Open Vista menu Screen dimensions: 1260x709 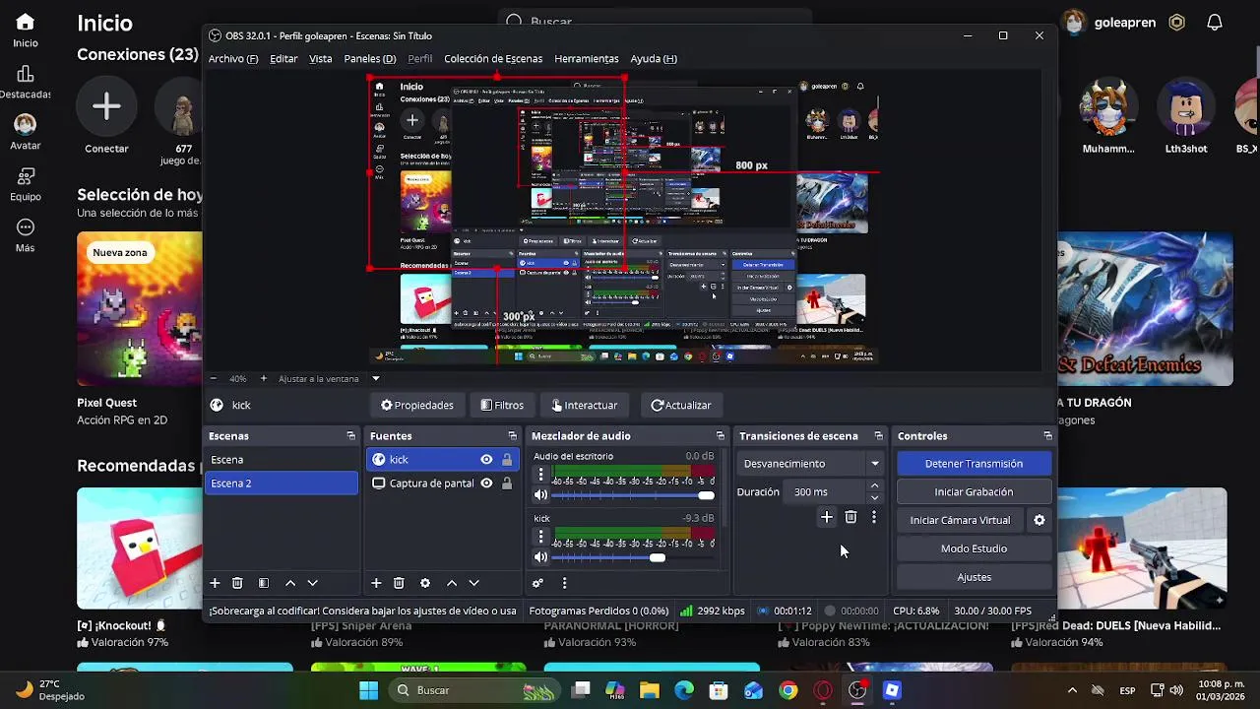click(x=321, y=58)
